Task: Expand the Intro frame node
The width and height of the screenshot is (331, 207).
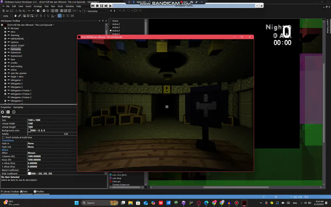Action: pos(5,32)
